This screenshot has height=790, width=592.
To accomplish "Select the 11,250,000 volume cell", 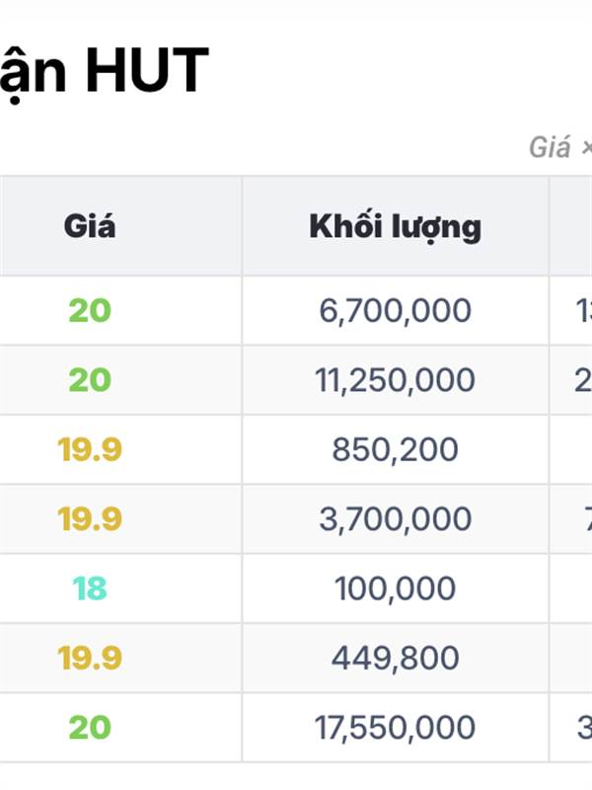I will pyautogui.click(x=395, y=380).
